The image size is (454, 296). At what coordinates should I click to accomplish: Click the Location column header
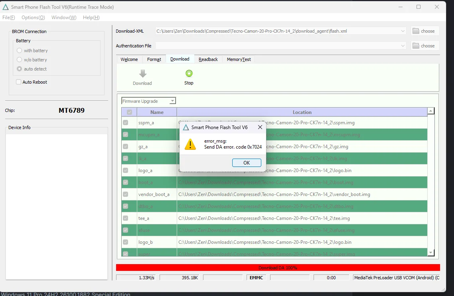pos(302,112)
